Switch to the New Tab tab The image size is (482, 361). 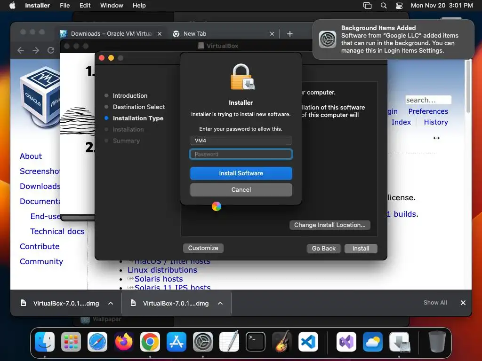(223, 34)
